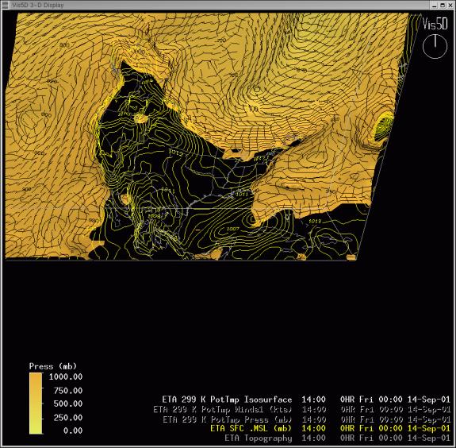Viewport: 456px width, 448px height.
Task: Click the ETA Topography label
Action: click(259, 438)
